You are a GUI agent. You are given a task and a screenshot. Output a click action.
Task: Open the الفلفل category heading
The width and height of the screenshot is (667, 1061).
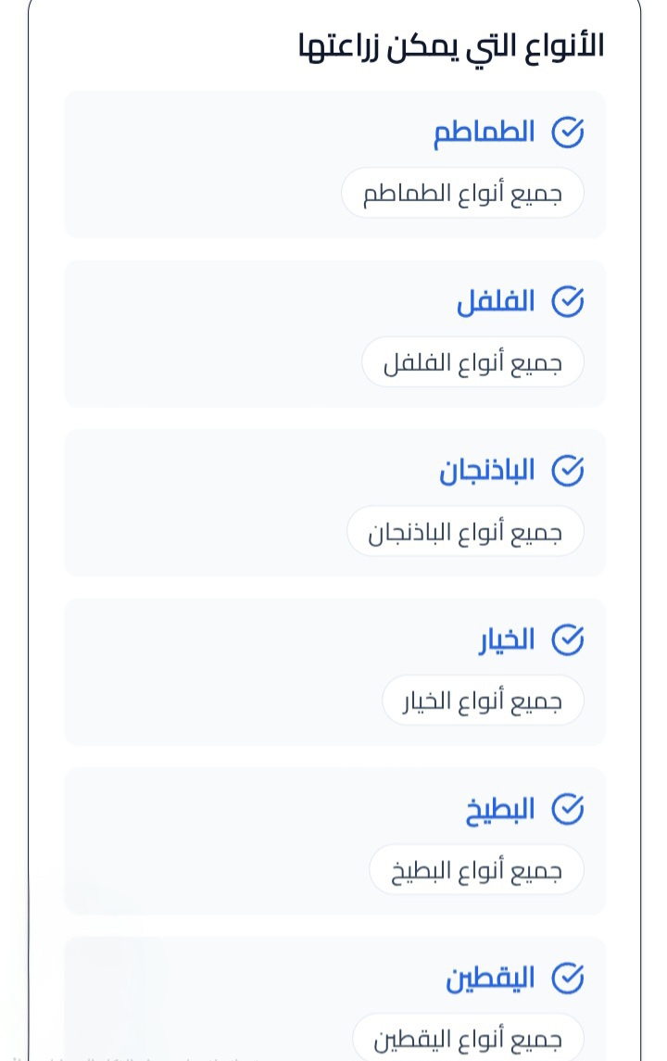point(496,301)
